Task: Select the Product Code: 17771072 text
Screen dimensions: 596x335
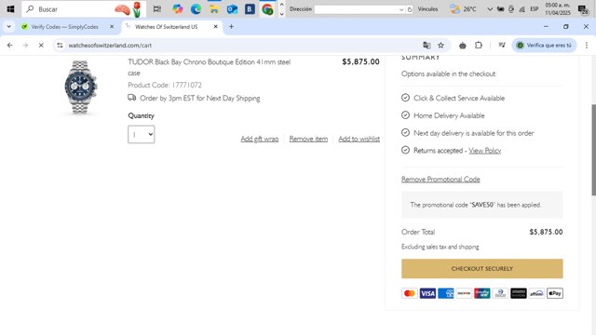Action: tap(165, 85)
